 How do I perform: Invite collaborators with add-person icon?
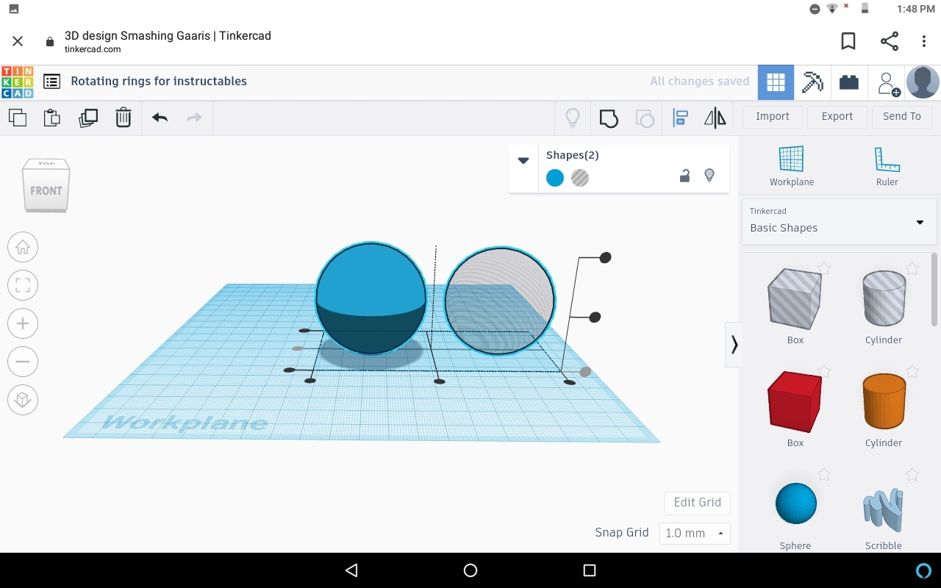pyautogui.click(x=887, y=82)
